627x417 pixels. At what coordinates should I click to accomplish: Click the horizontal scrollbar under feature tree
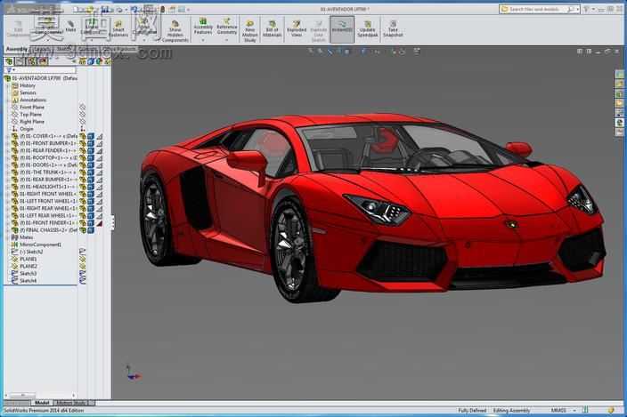tap(40, 396)
